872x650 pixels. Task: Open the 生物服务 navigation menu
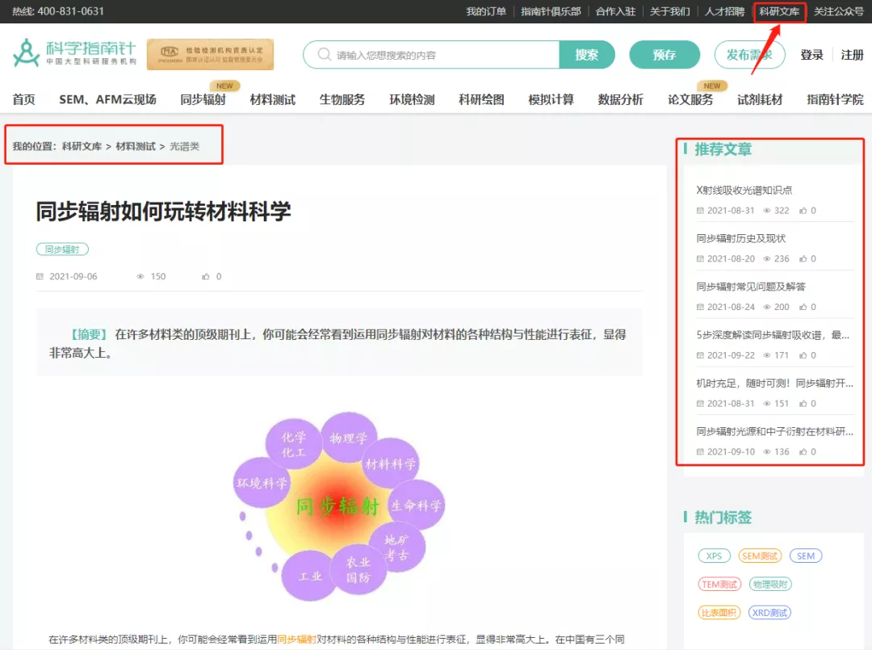(342, 99)
